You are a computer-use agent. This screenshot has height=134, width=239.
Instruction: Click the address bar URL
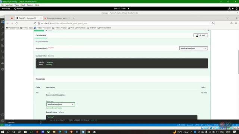[66, 23]
